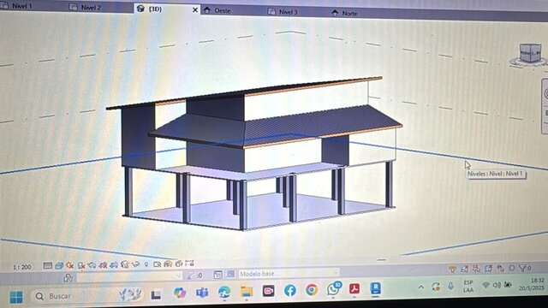Open the ESP LAA language switcher
This screenshot has height=308, width=548.
468,286
